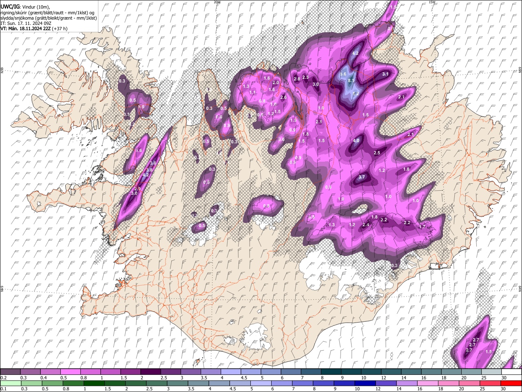Select the lower legend swatch labeled 4.5
Image resolution: width=522 pixels, height=392 pixels.
[240, 383]
